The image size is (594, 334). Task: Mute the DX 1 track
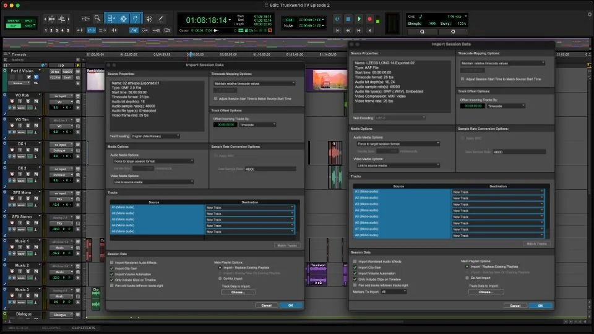pyautogui.click(x=36, y=150)
